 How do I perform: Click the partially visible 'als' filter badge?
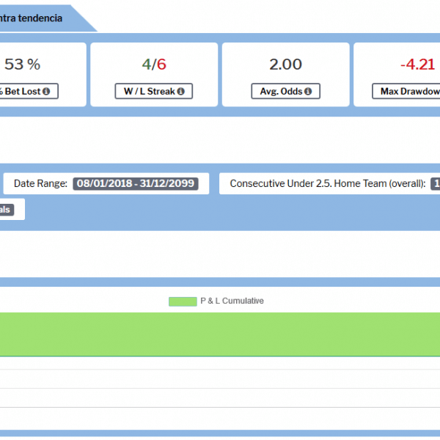(6, 210)
